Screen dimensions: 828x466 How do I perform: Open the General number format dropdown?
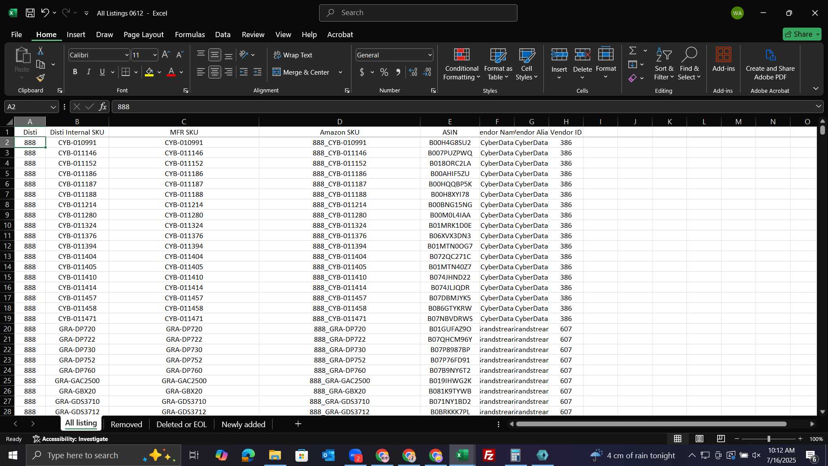click(x=430, y=55)
